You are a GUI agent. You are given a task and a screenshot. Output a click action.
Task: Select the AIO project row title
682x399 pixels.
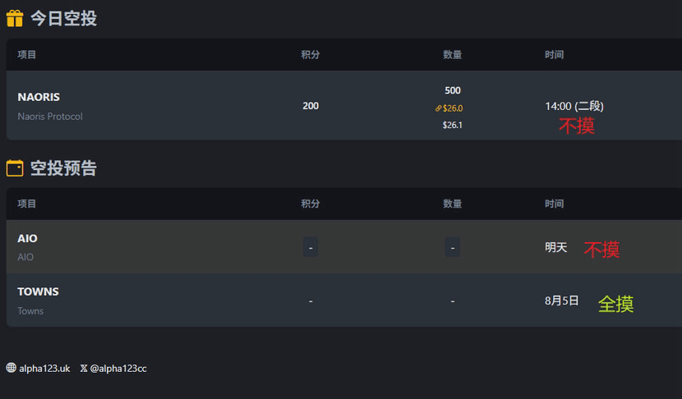[x=27, y=238]
